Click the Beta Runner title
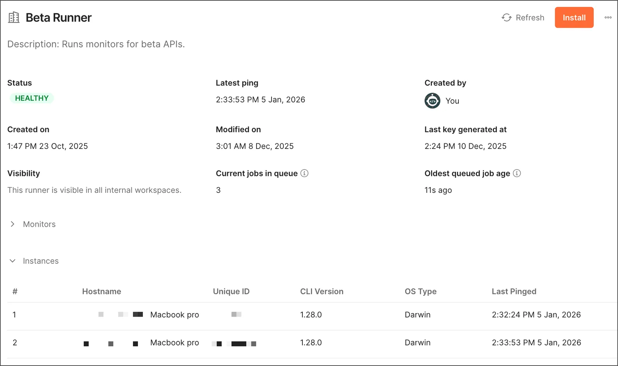Viewport: 618px width, 366px height. (59, 17)
